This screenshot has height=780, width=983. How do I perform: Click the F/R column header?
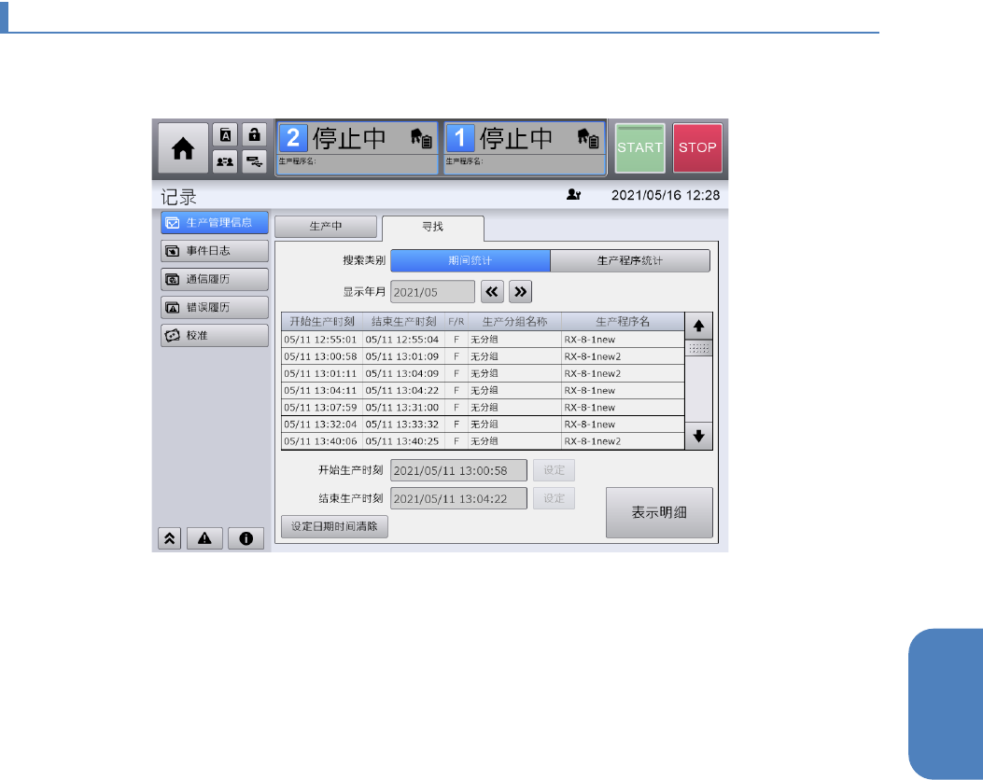point(456,321)
